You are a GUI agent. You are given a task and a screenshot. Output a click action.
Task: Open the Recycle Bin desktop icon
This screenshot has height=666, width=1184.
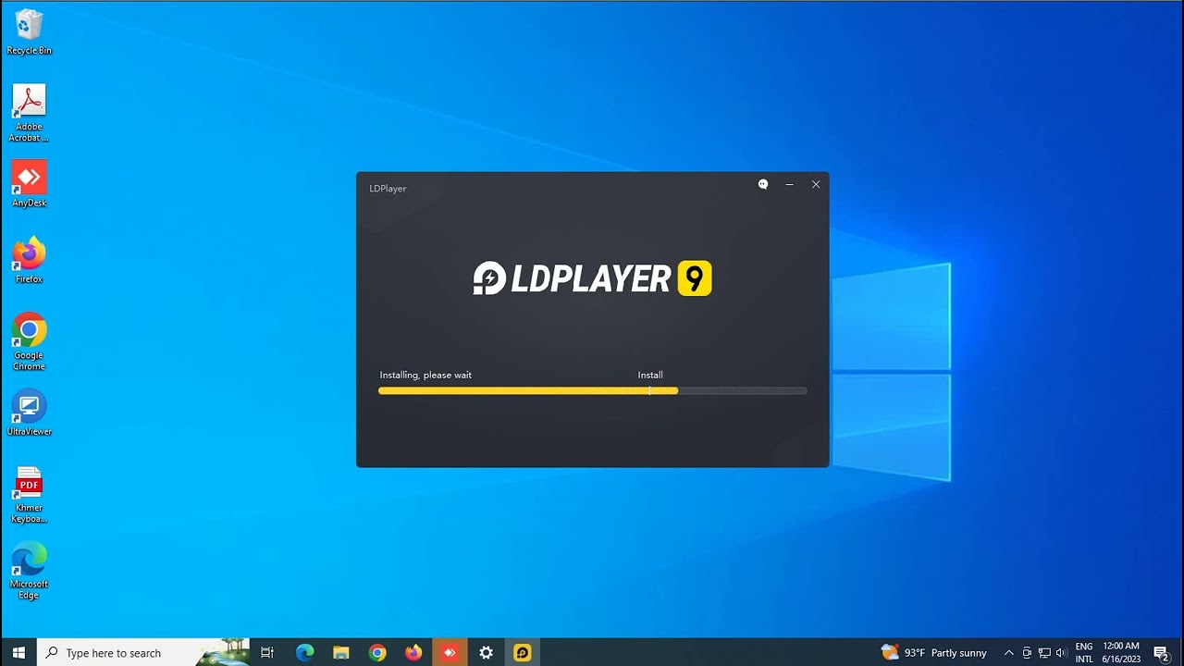[29, 32]
